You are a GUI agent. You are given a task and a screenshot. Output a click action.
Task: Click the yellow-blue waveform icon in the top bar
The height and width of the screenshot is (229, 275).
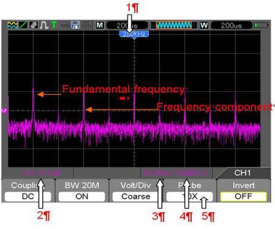12,25
